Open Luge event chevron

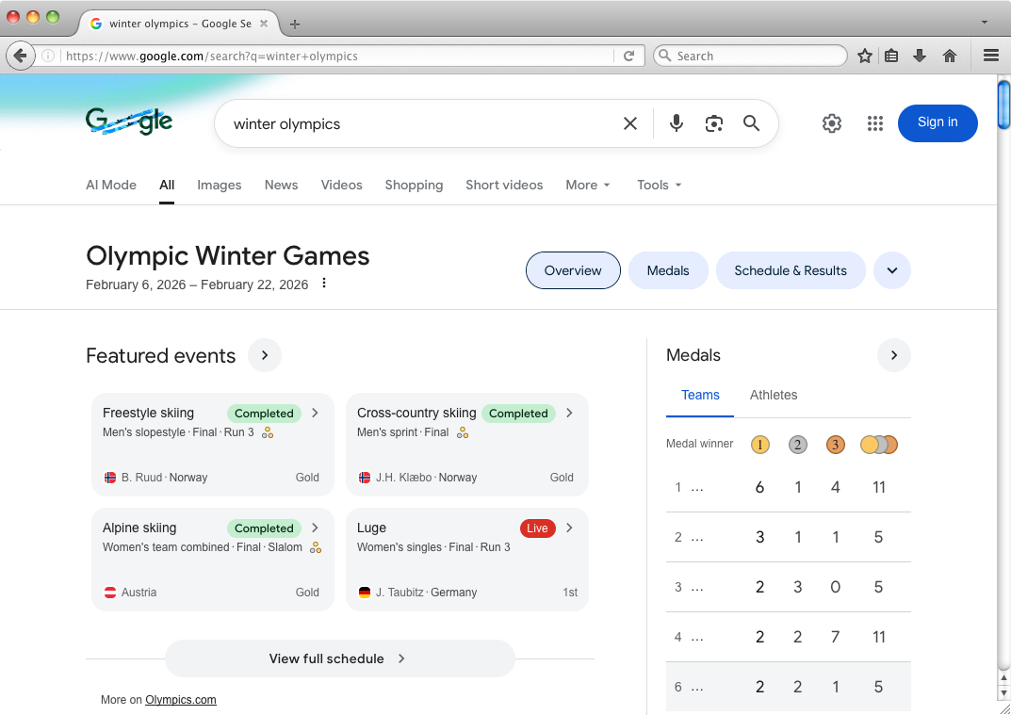(569, 528)
